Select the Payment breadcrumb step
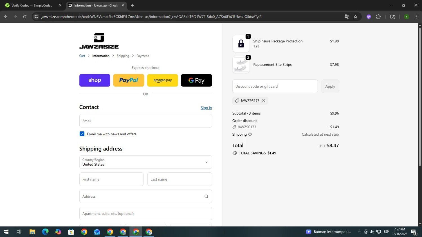Viewport: 422px width, 237px height. [x=143, y=56]
